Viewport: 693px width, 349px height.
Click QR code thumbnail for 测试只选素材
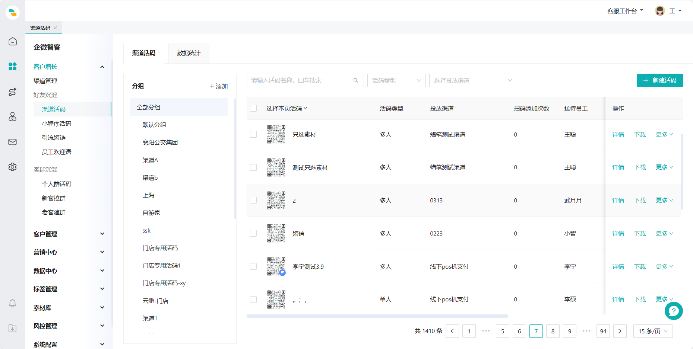[x=276, y=167]
